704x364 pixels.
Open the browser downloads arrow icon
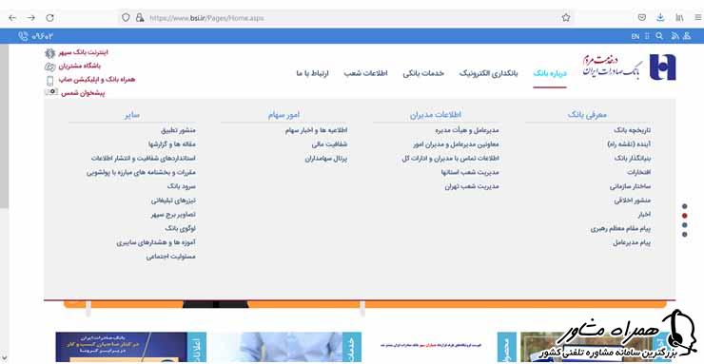tap(660, 18)
